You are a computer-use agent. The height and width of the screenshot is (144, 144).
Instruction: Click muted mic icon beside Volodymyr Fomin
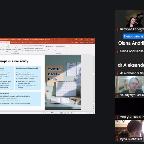[117, 95]
